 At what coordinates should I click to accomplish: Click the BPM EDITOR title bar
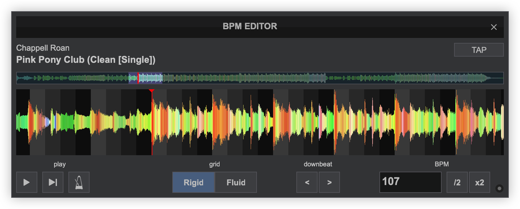tap(250, 26)
